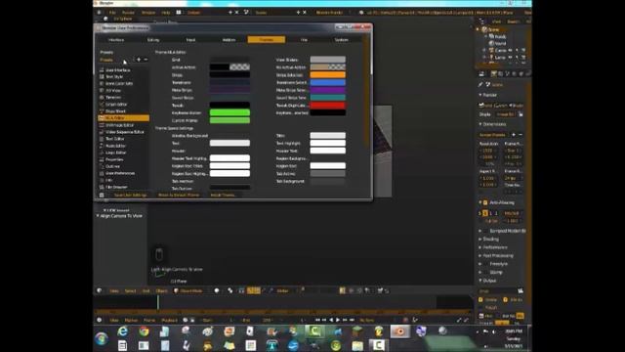Click the timeline Start frame field
The width and height of the screenshot is (625, 352).
(218, 320)
